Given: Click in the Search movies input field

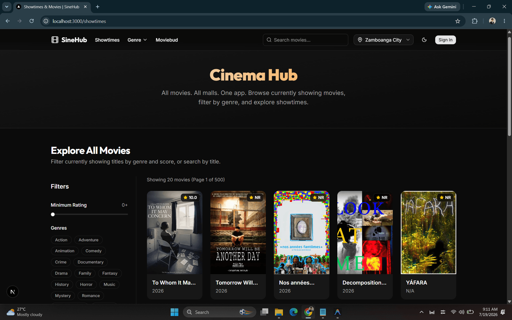Looking at the screenshot, I should [305, 40].
